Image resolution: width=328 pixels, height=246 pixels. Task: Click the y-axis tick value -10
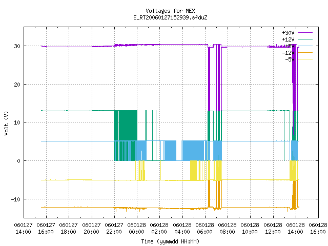16,199
